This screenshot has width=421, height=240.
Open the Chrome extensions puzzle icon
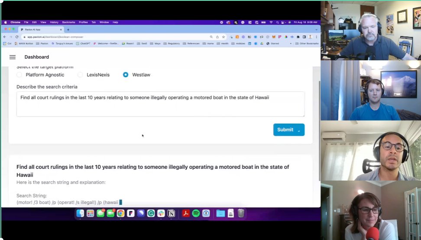[298, 37]
